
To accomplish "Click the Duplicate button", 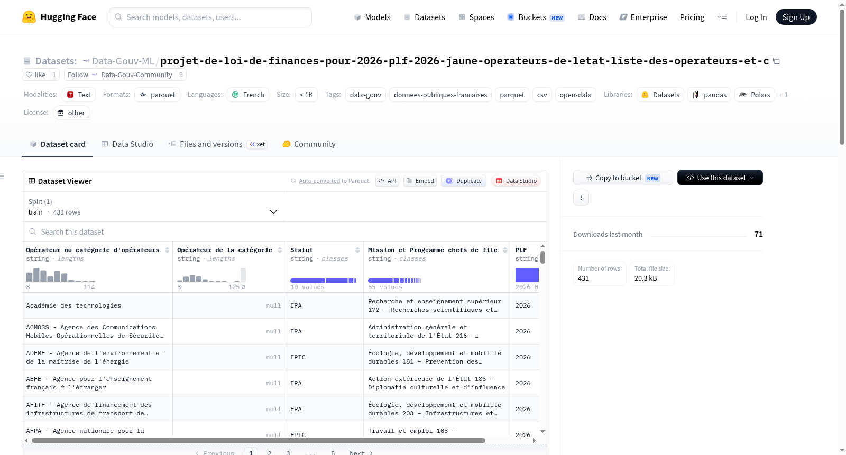I will pyautogui.click(x=464, y=181).
